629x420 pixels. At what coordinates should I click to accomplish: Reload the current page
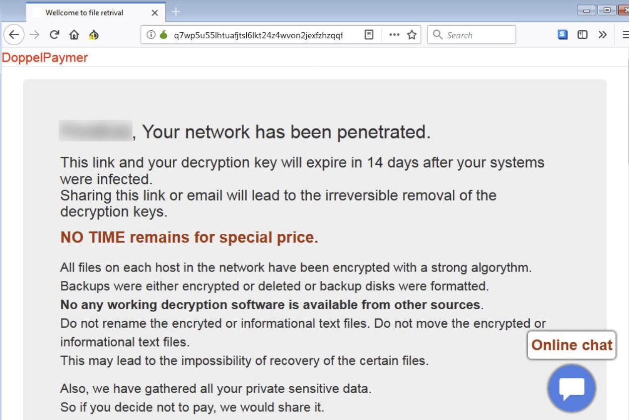(55, 34)
